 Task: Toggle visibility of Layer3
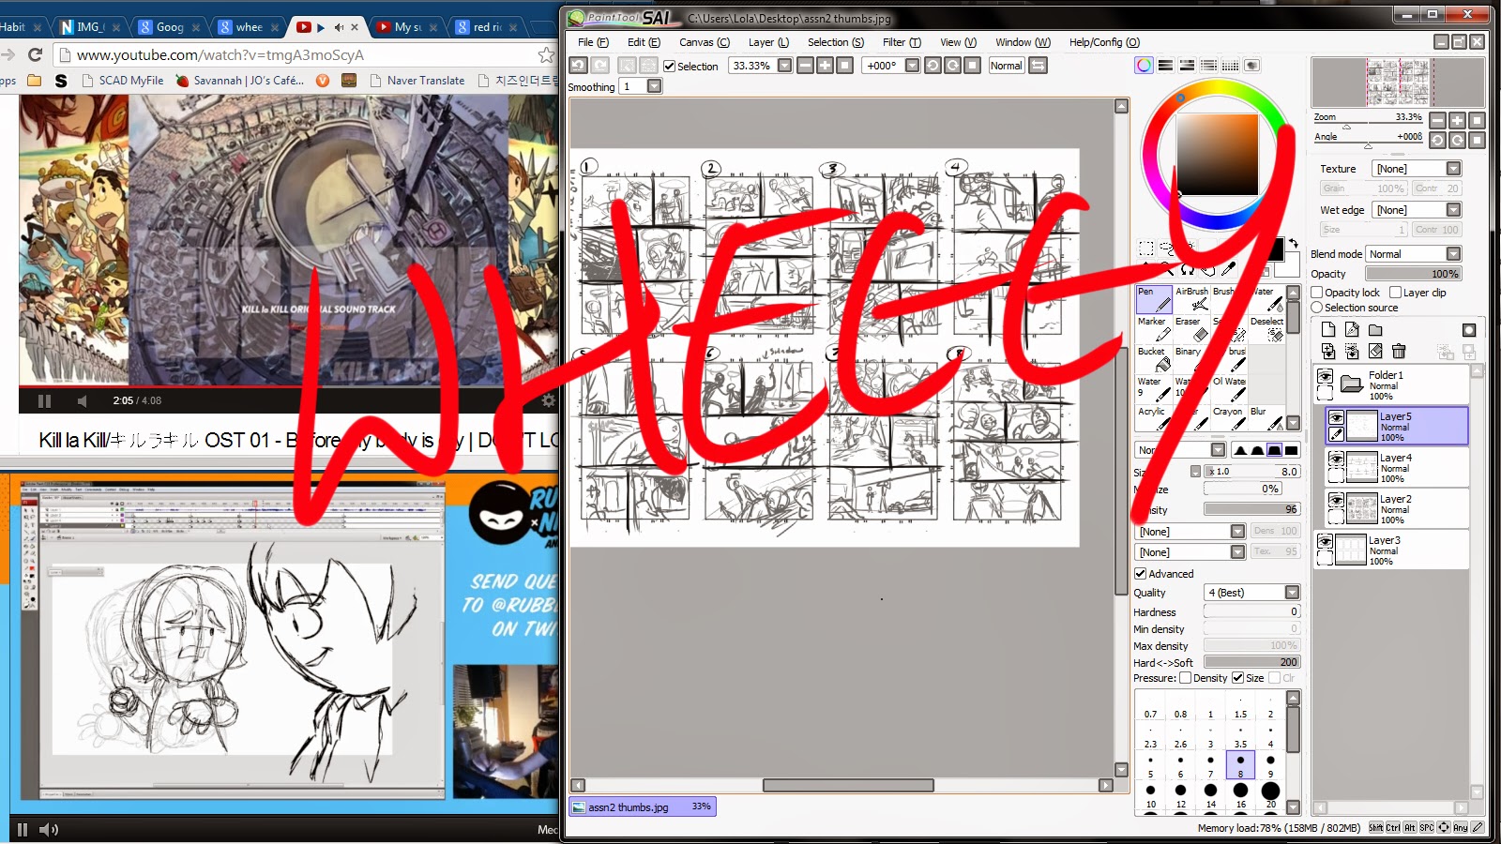tap(1325, 541)
